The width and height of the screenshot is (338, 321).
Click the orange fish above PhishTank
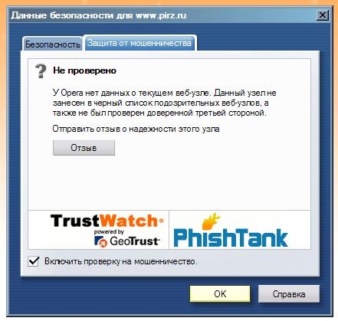pyautogui.click(x=212, y=221)
